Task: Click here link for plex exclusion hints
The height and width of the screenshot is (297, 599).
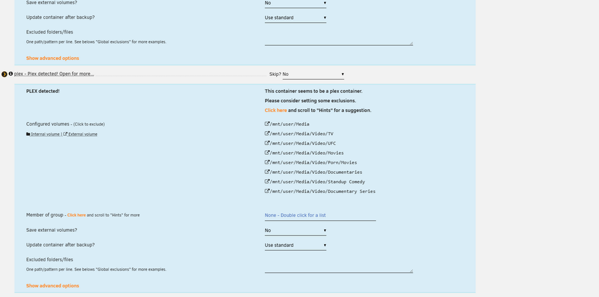Action: click(x=276, y=110)
